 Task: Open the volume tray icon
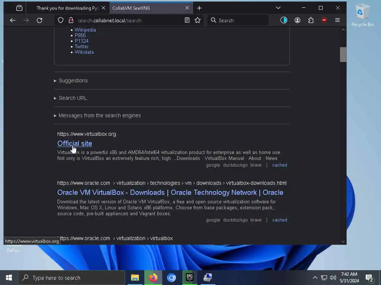coord(333,278)
